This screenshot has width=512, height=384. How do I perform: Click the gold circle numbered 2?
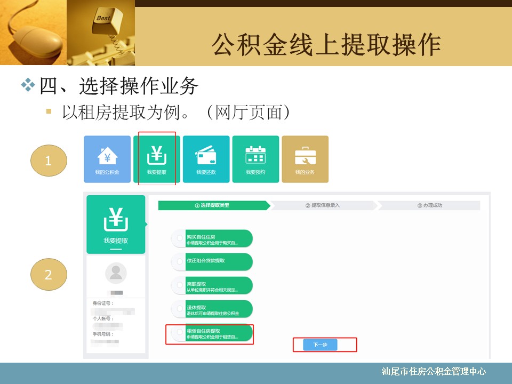49,275
